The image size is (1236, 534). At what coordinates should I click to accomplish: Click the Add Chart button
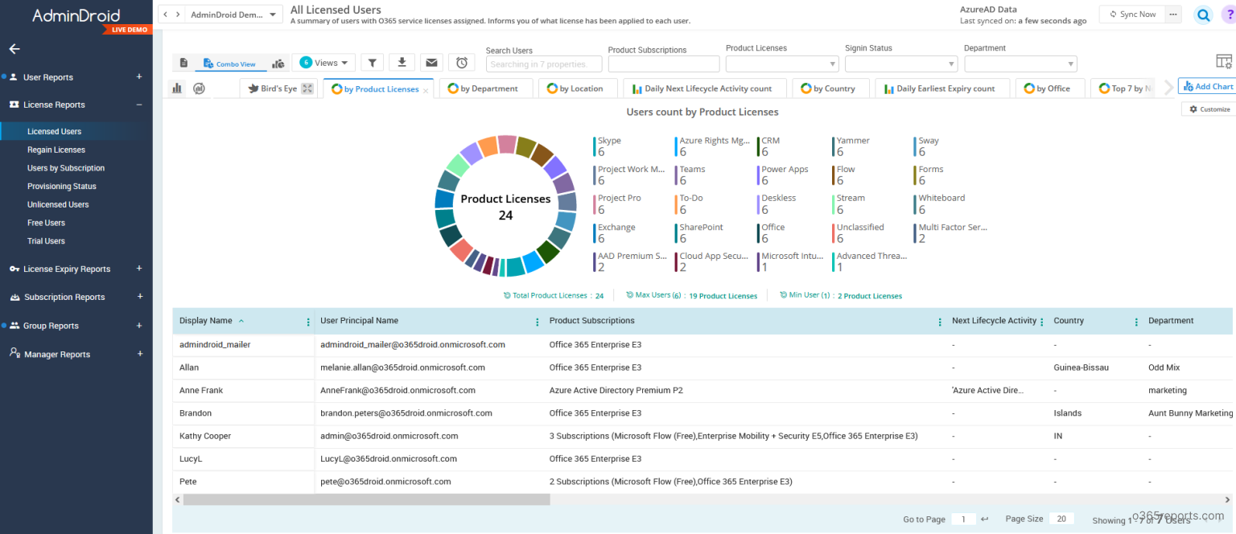point(1207,86)
